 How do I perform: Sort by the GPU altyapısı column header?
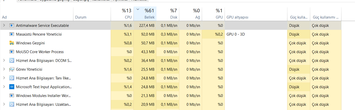click(256, 14)
